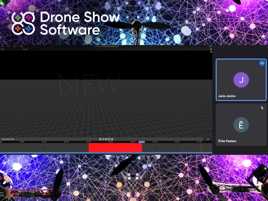Switch to the Result panel tab
268x201 pixels.
click(25, 49)
